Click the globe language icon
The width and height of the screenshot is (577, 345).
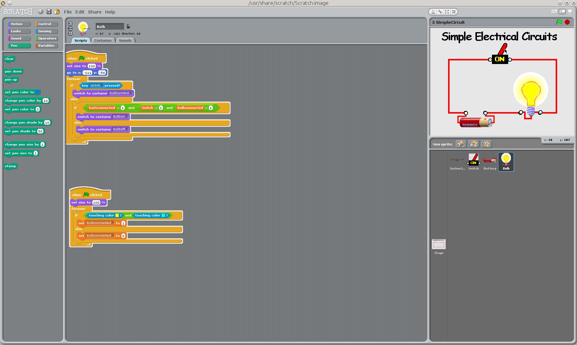(x=41, y=12)
